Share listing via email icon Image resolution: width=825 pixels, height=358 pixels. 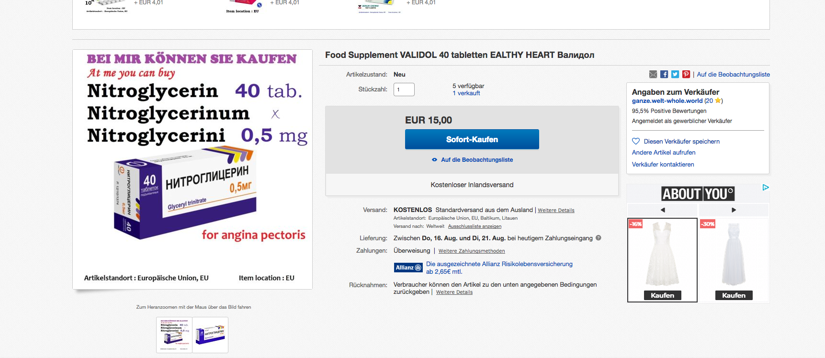click(653, 74)
